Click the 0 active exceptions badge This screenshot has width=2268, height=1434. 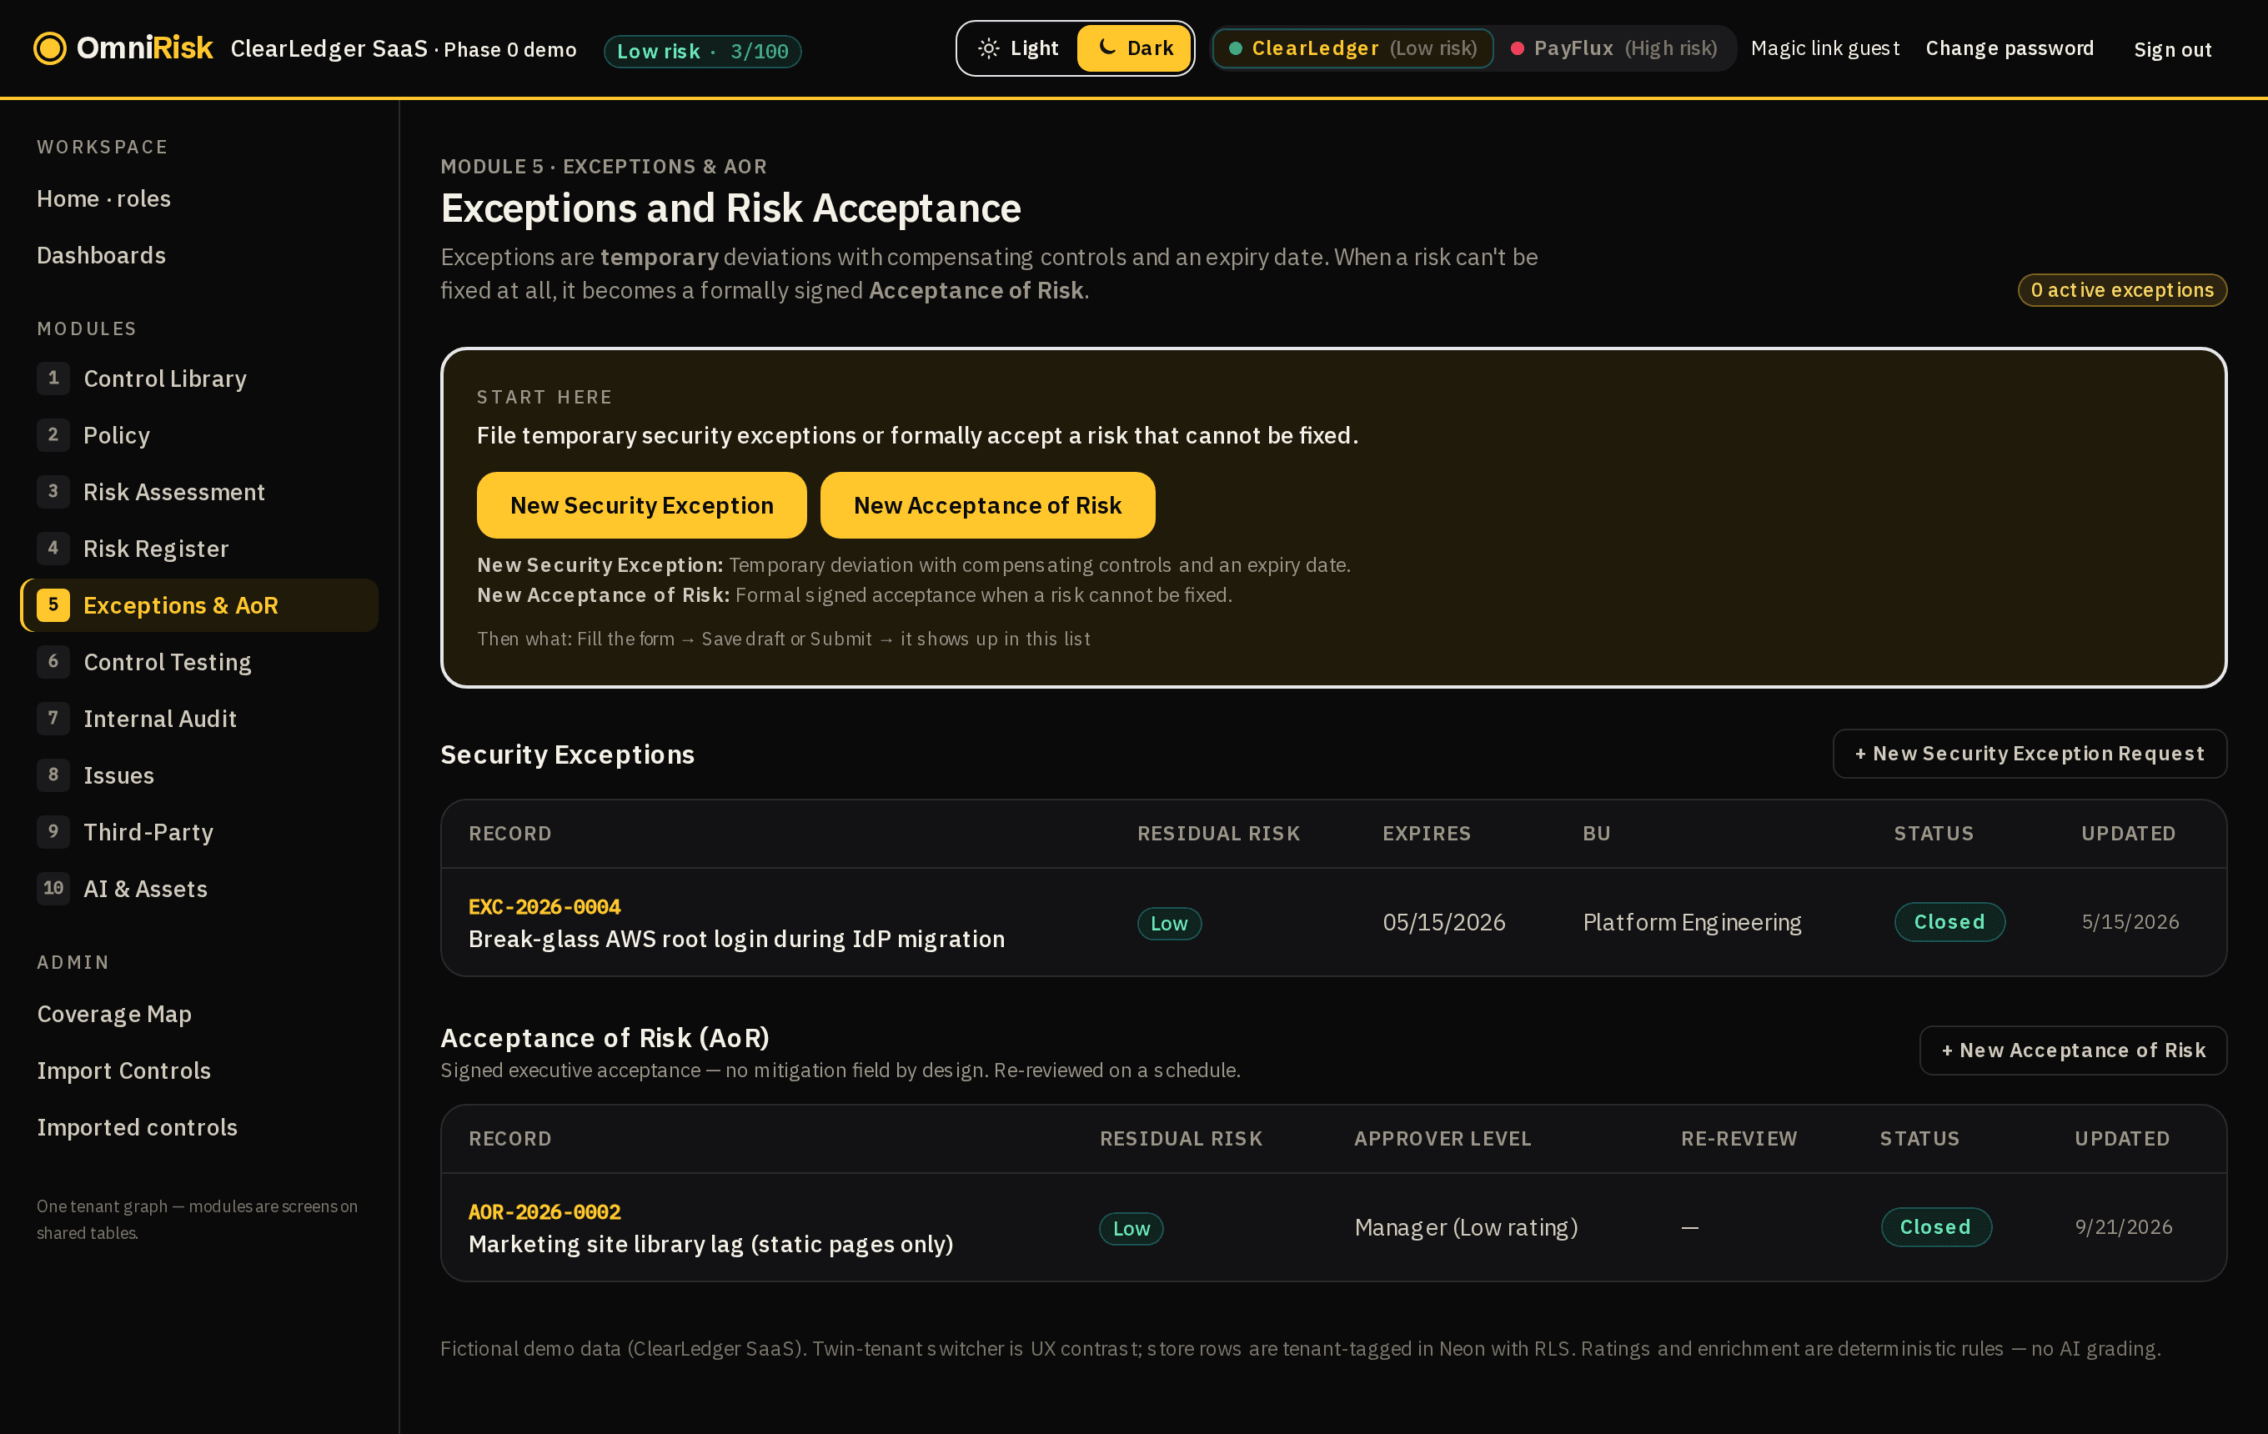tap(2122, 290)
